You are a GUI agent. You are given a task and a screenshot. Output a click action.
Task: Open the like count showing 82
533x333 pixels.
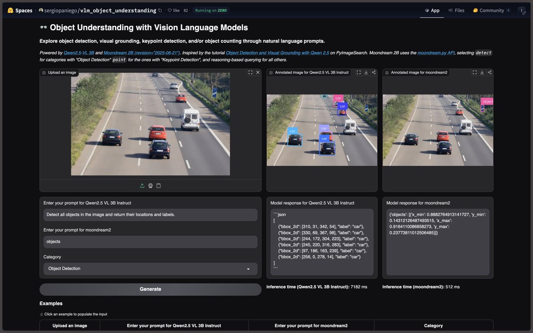(186, 10)
